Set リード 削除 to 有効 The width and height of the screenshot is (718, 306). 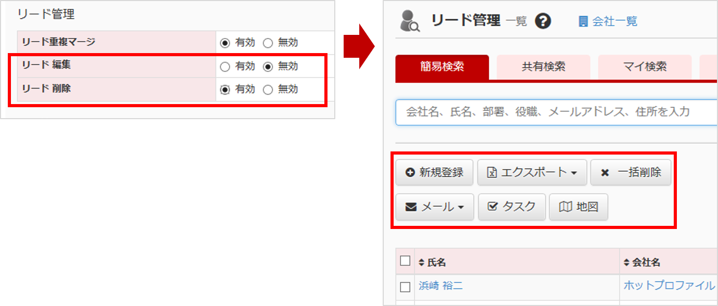pyautogui.click(x=225, y=90)
